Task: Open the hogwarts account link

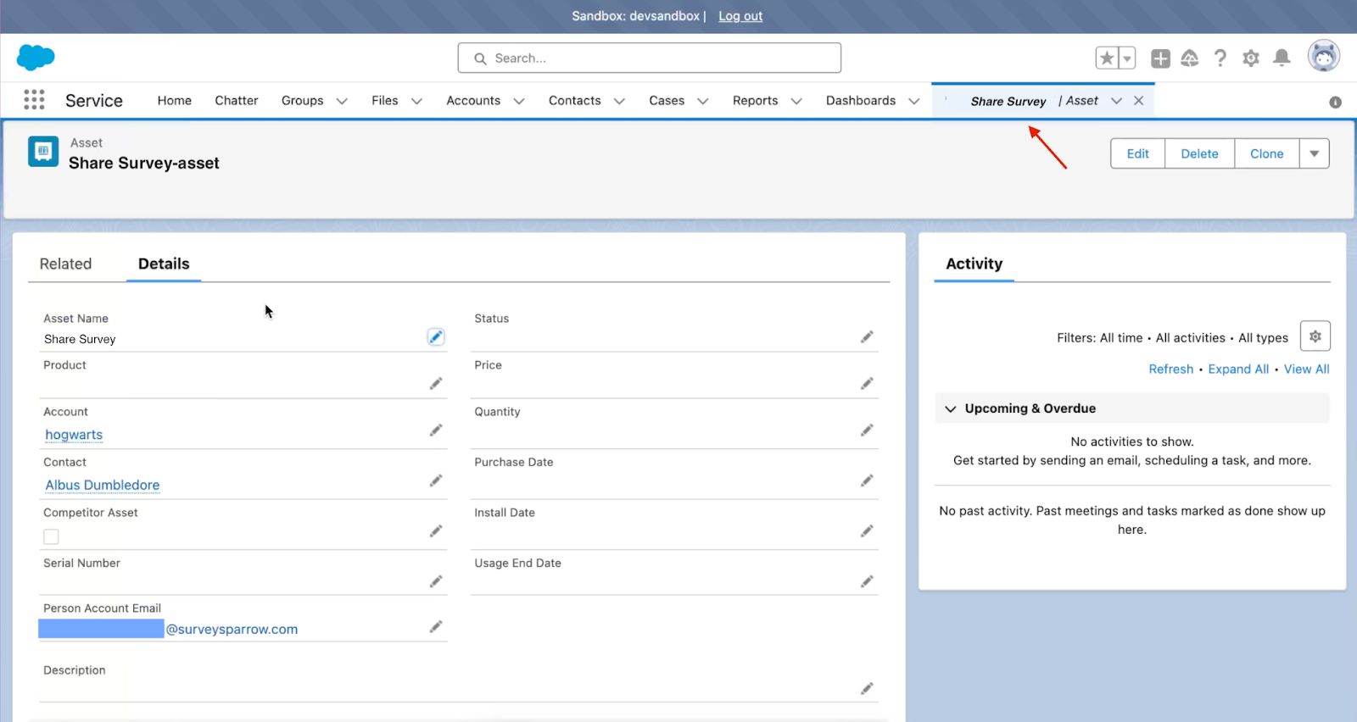Action: pyautogui.click(x=74, y=435)
